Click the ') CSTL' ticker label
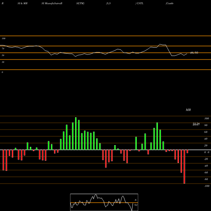The height and width of the screenshot is (211, 211). pos(139,3)
